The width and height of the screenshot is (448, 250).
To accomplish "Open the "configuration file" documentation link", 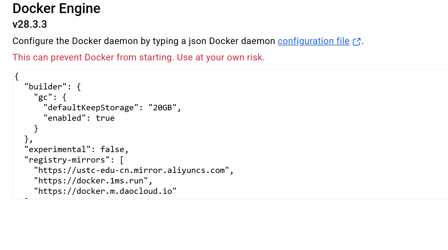I will pyautogui.click(x=313, y=41).
